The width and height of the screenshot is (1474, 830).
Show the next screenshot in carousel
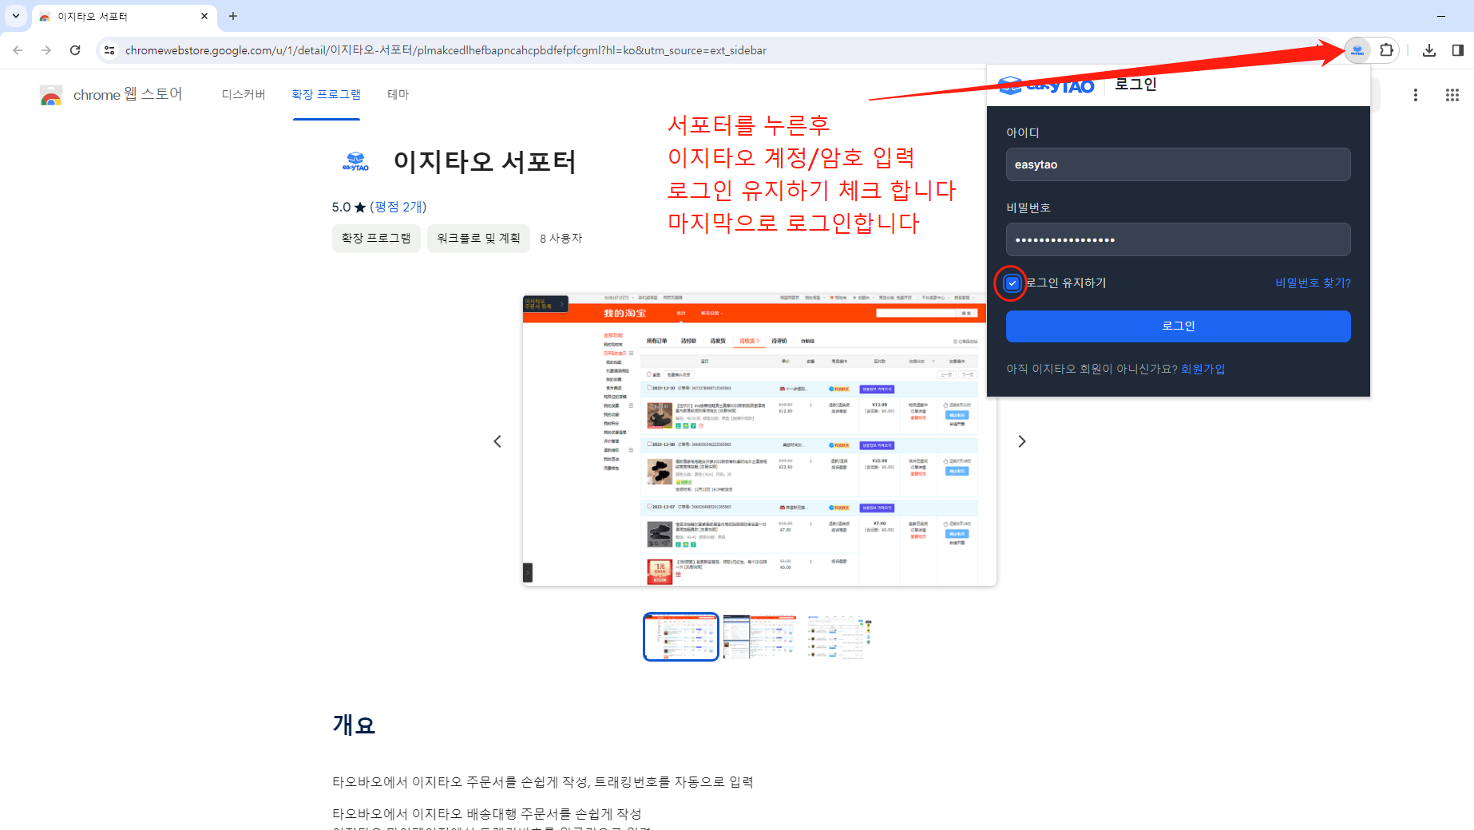(x=1022, y=441)
